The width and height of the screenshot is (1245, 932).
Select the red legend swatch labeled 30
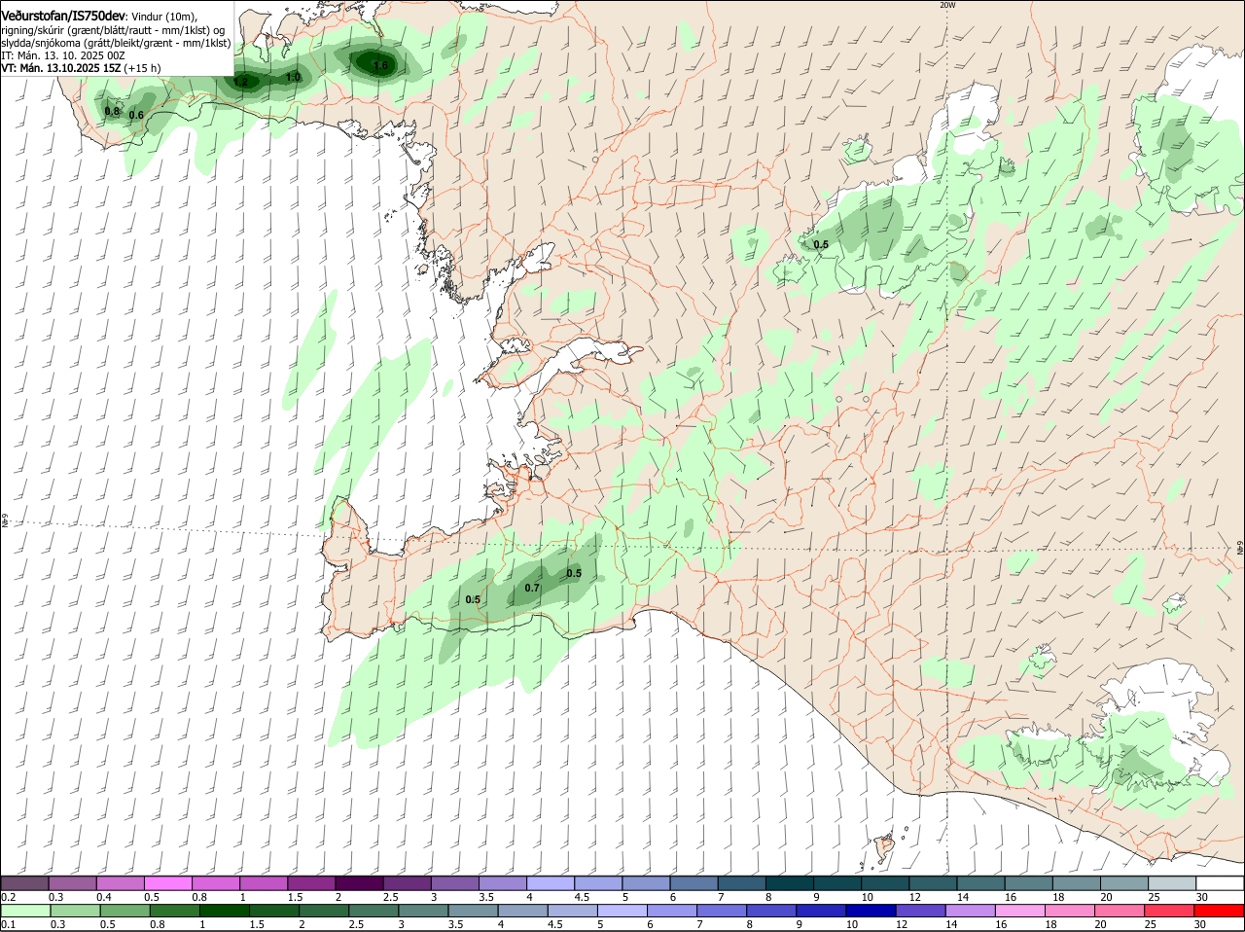1220,911
